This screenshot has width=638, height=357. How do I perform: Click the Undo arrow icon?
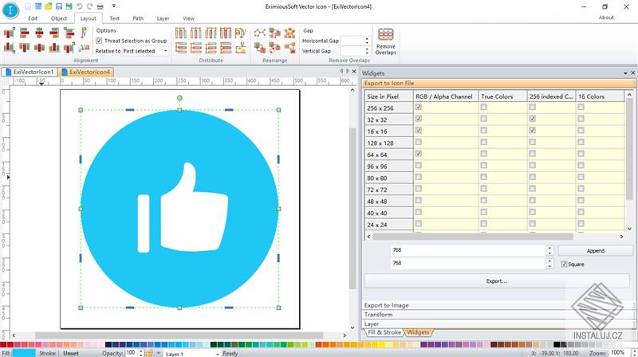tap(79, 6)
